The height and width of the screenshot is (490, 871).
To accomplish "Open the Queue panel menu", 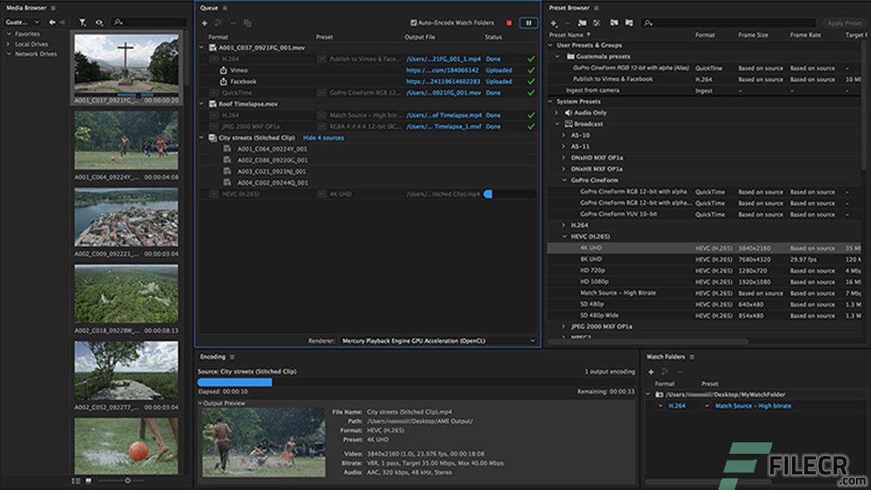I will pos(226,7).
